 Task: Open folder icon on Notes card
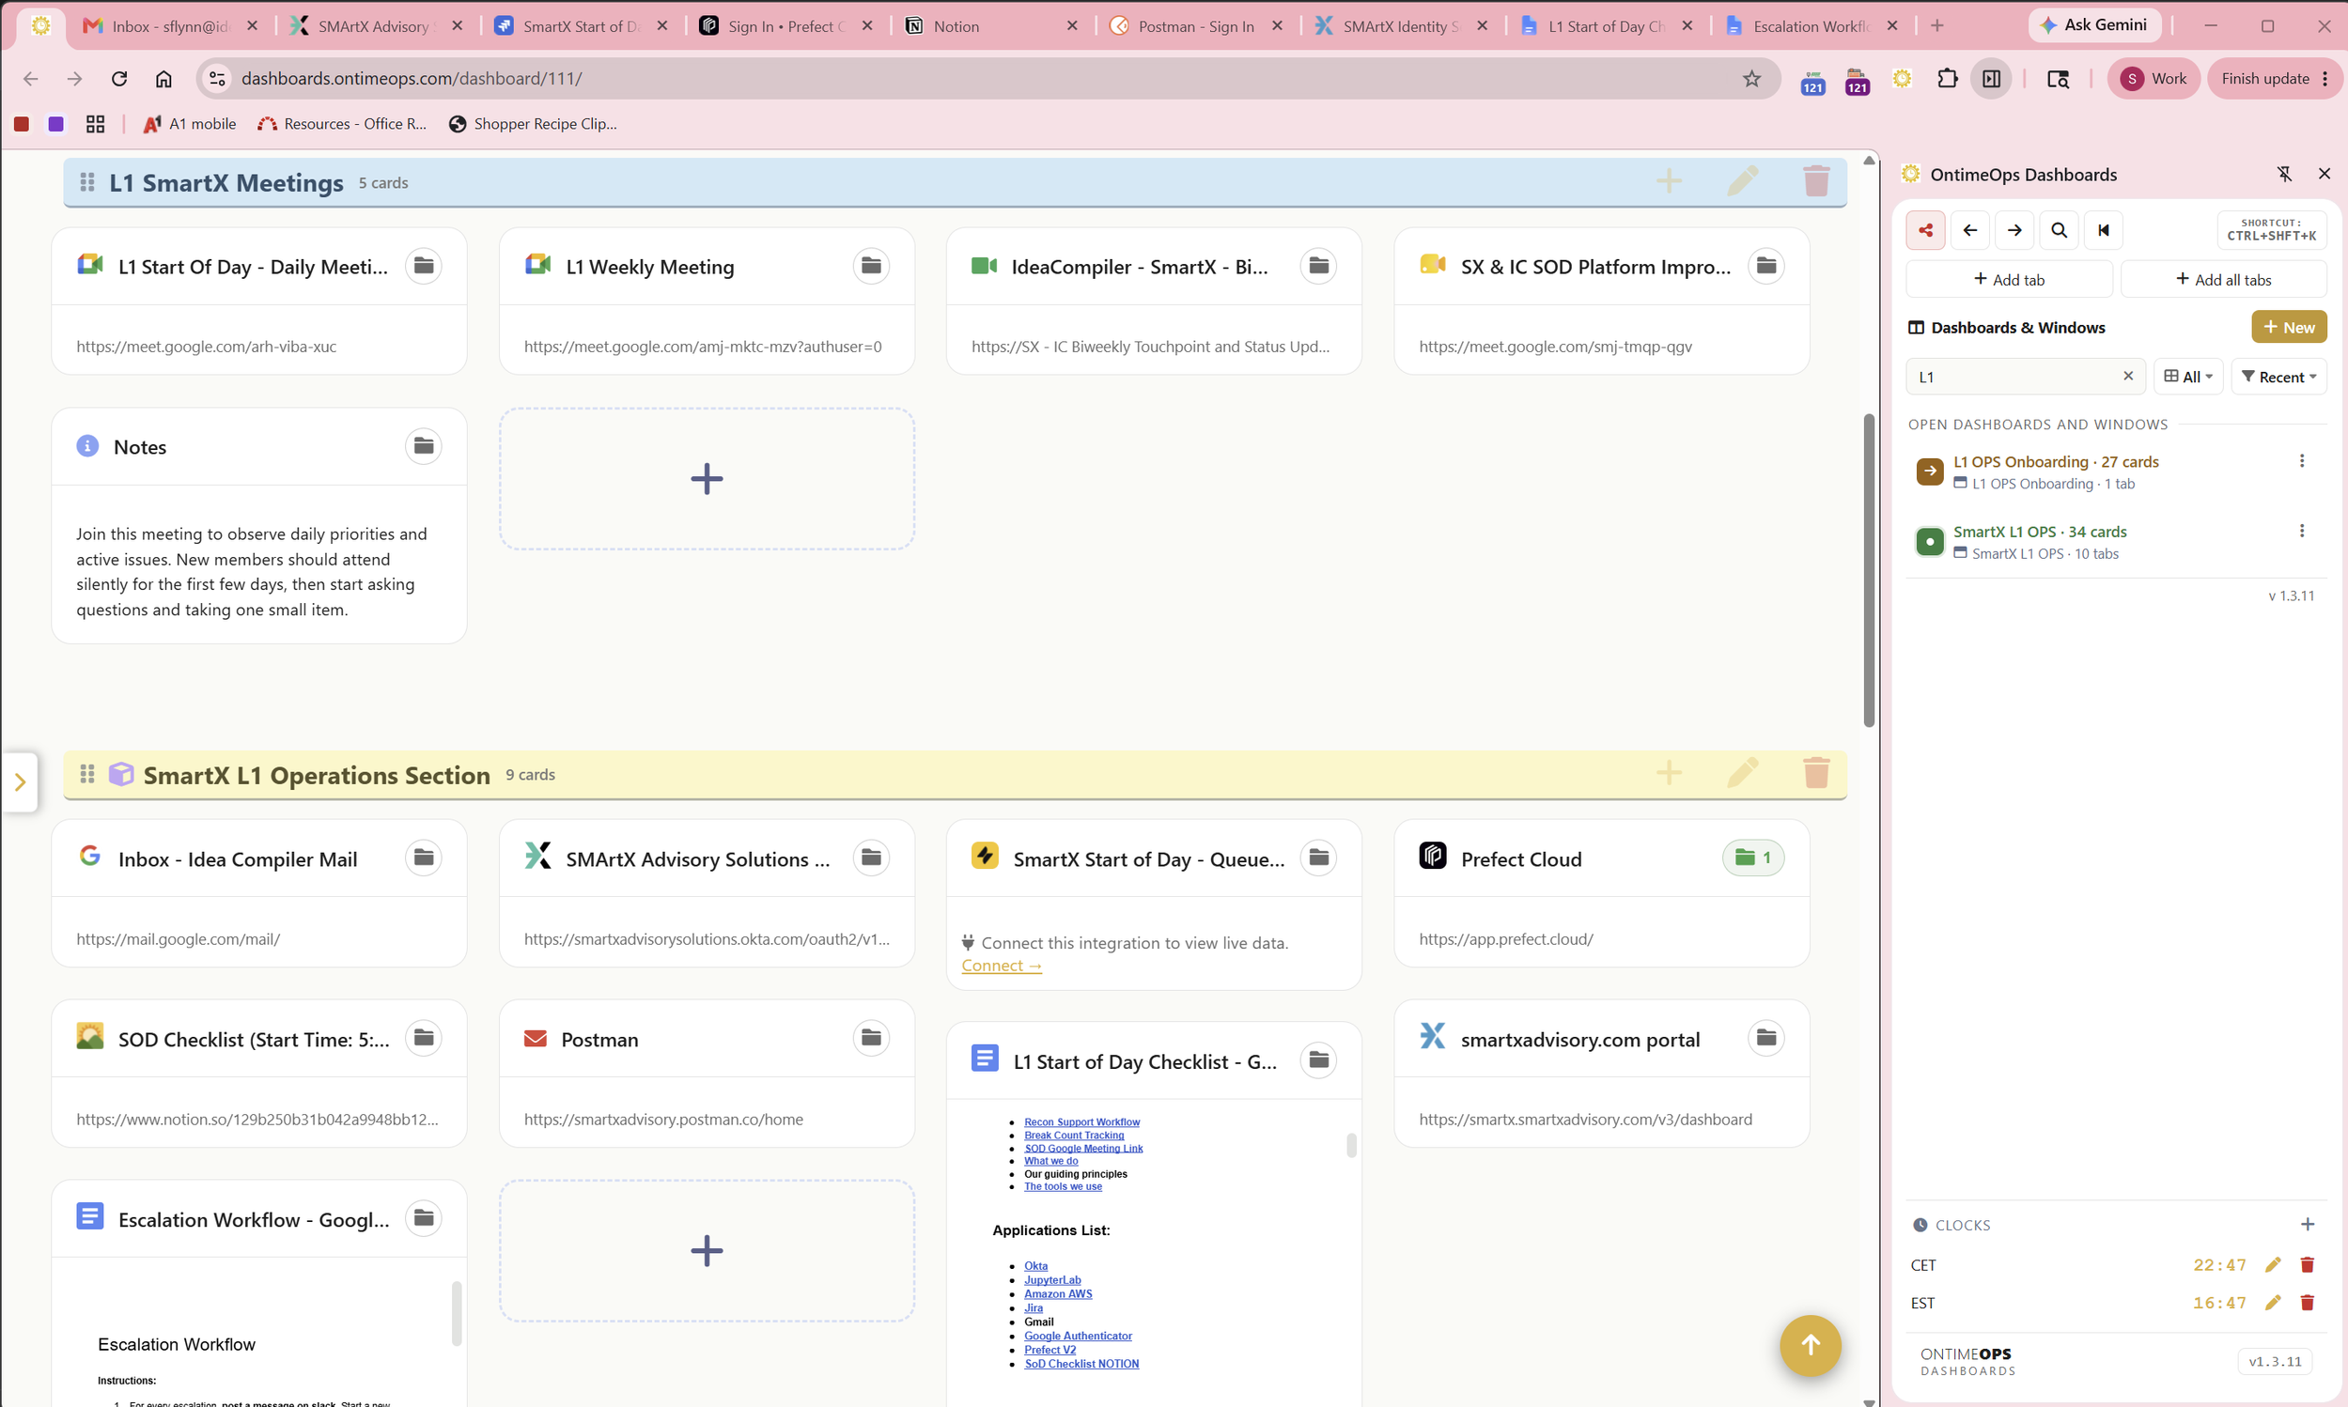pyautogui.click(x=423, y=446)
